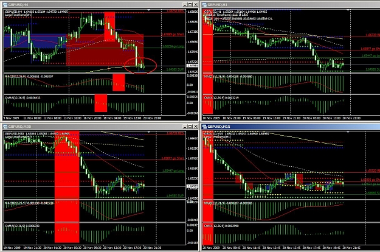Click the 'LargeTimeframe(W1)' label in H4 chart
380x252 pixels.
(18, 15)
